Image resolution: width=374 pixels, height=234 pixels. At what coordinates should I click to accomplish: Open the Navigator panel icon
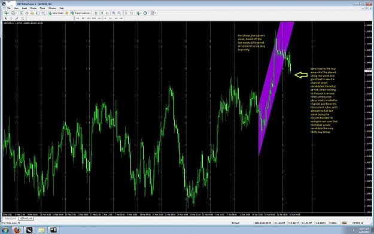coord(32,13)
